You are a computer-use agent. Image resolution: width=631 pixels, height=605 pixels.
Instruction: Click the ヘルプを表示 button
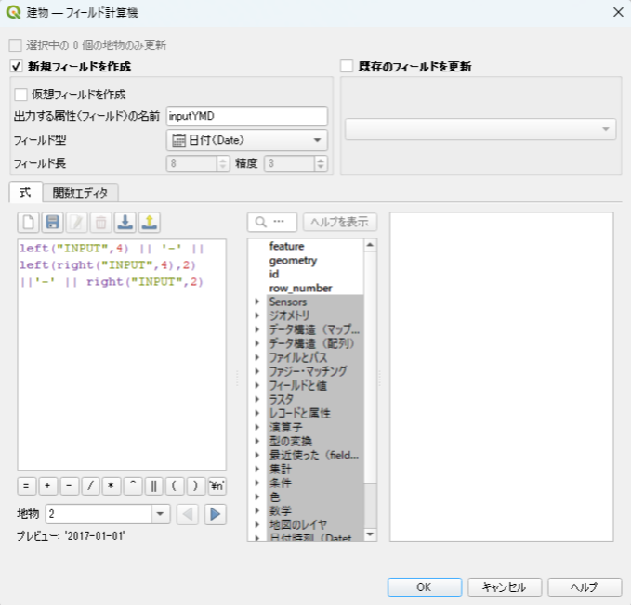(x=340, y=222)
